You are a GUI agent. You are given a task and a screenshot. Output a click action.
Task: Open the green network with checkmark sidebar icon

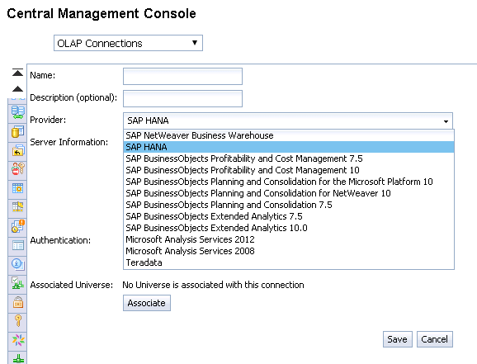(x=17, y=283)
